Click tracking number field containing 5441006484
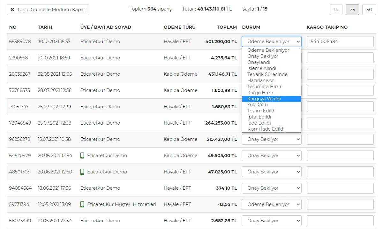 pyautogui.click(x=340, y=42)
